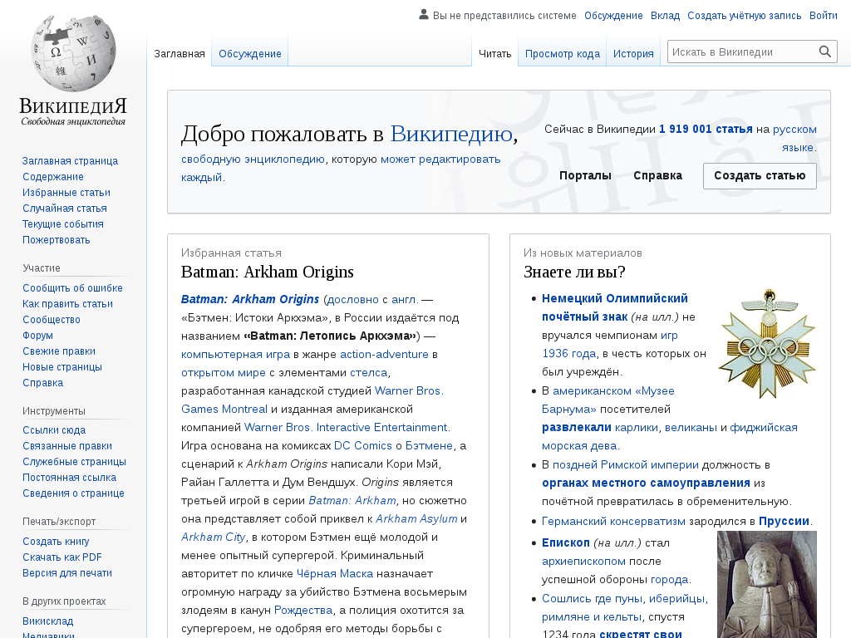Click «Скачать как PDF»

coord(62,557)
